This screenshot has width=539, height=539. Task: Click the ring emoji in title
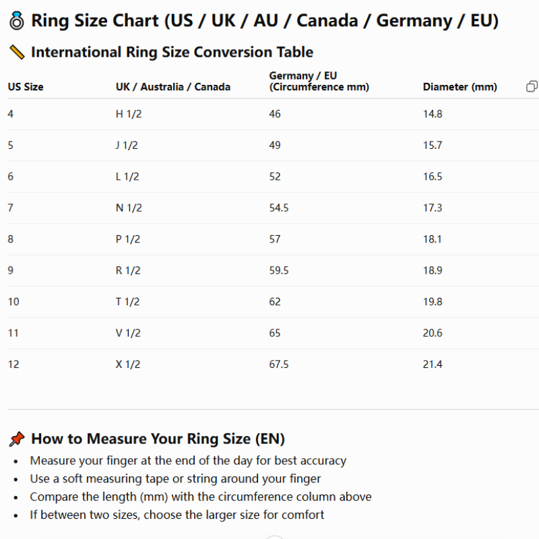click(16, 21)
